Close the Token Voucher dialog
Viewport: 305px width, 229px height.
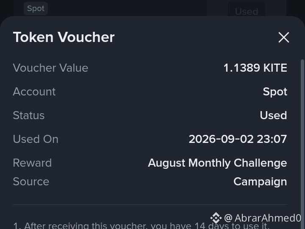(283, 37)
